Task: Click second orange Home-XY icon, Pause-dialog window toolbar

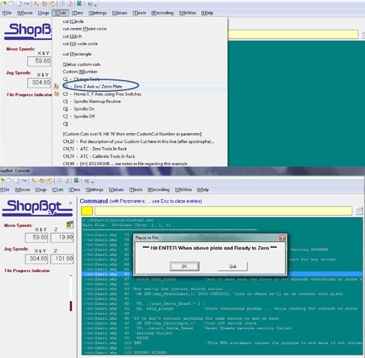Action: (x=42, y=180)
